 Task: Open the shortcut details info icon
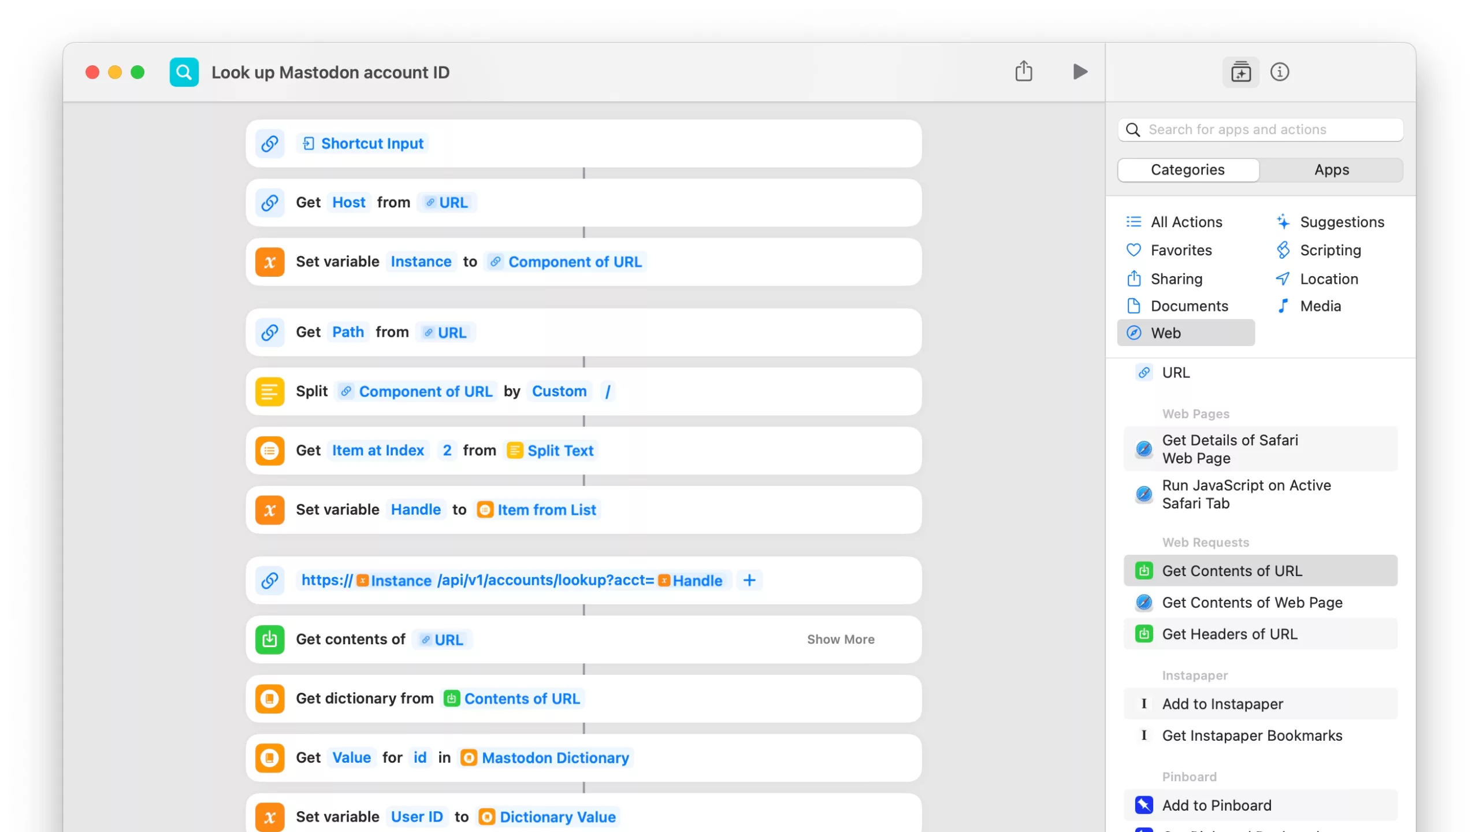pos(1279,72)
